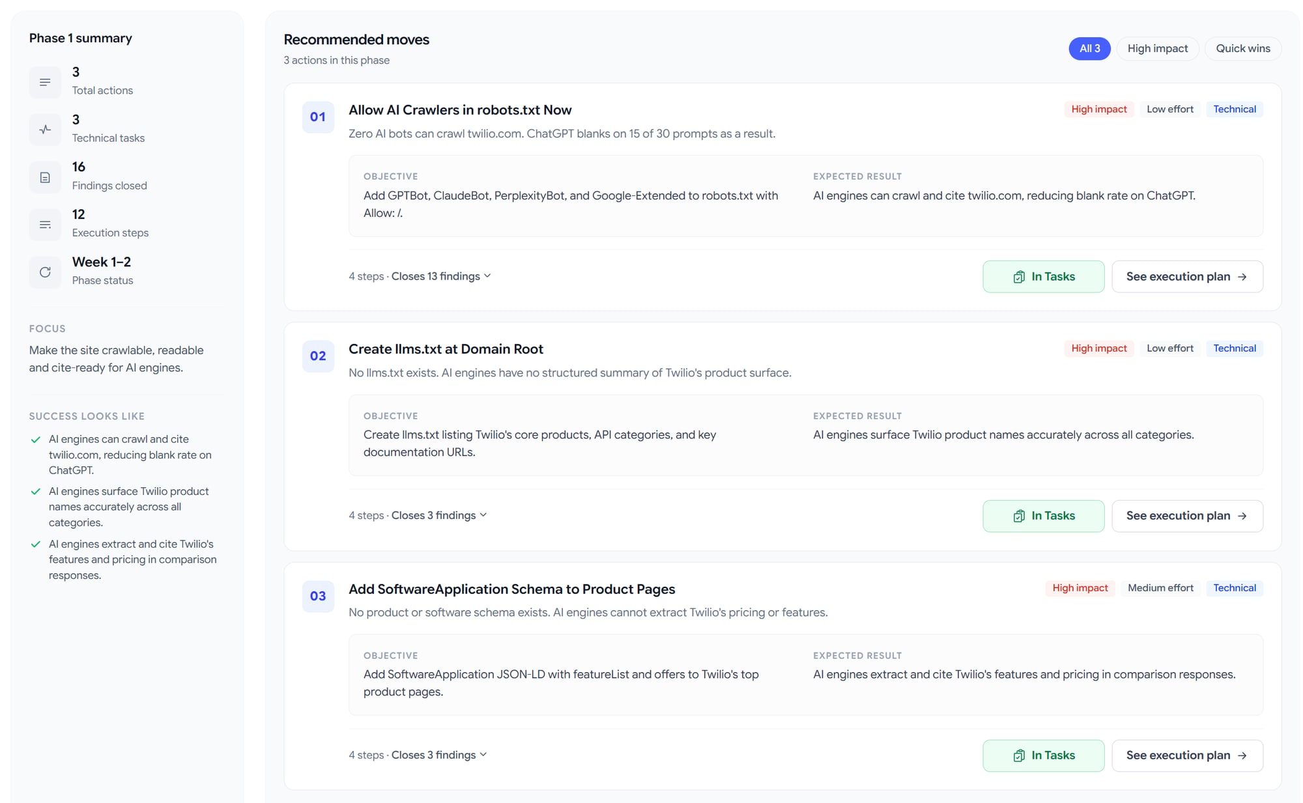Click Technical tag on Schema card
Image resolution: width=1303 pixels, height=803 pixels.
(1235, 588)
